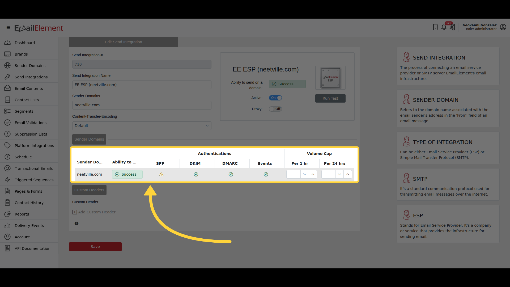Click the Email Validations checkmark icon
510x287 pixels.
click(x=7, y=123)
